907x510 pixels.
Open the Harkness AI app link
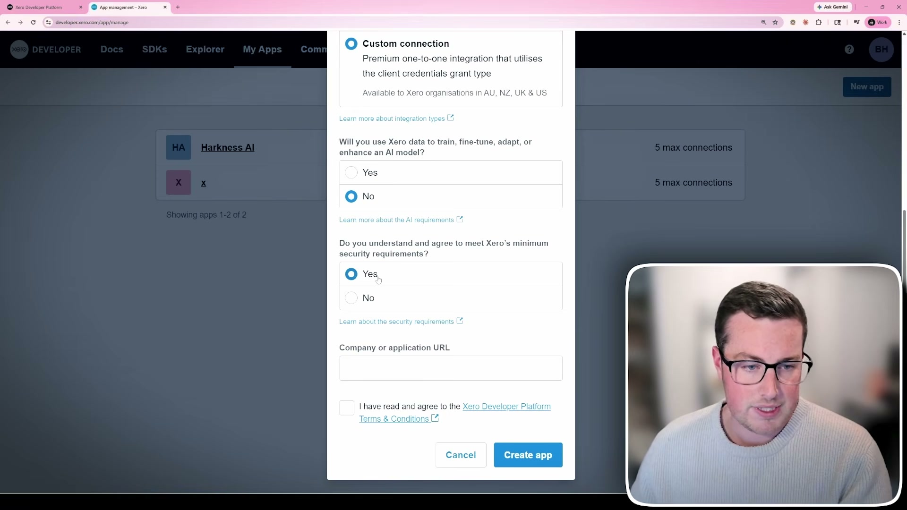[228, 147]
